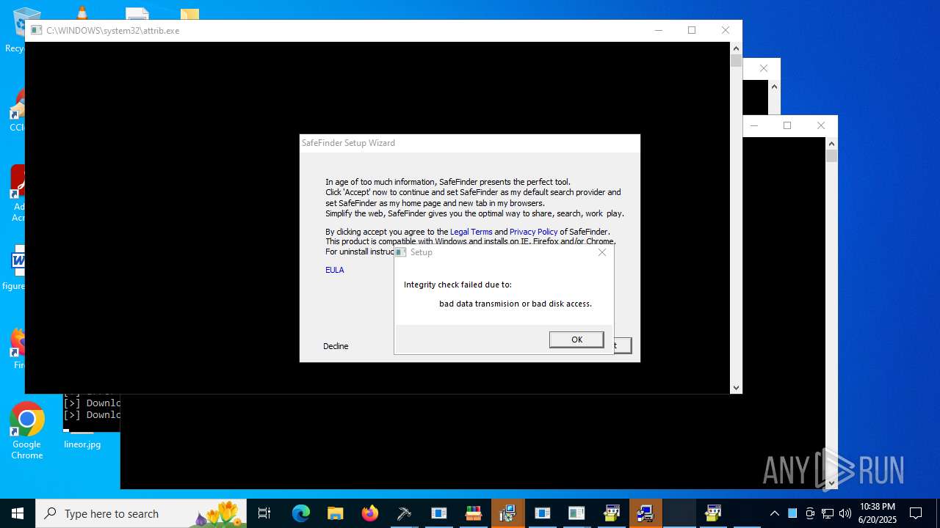Click OK in the Setup error dialog
Viewport: 940px width, 528px height.
[576, 340]
